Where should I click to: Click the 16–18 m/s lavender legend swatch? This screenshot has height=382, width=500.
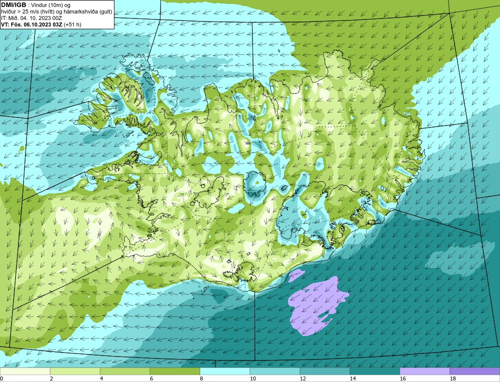click(424, 371)
